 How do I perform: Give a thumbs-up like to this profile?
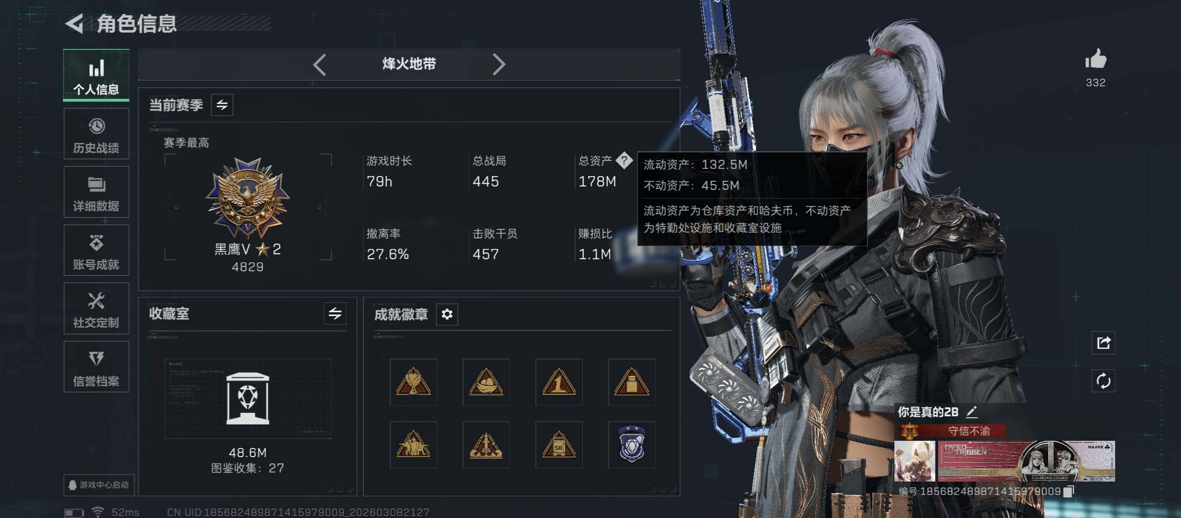click(x=1096, y=60)
